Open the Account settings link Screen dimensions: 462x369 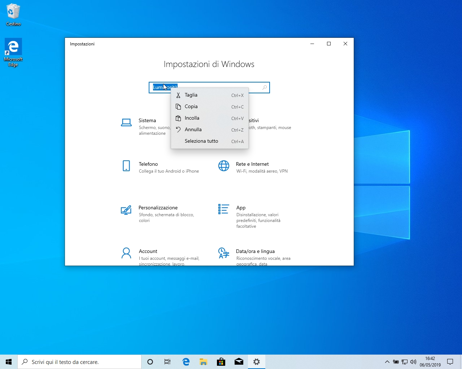[x=148, y=251]
